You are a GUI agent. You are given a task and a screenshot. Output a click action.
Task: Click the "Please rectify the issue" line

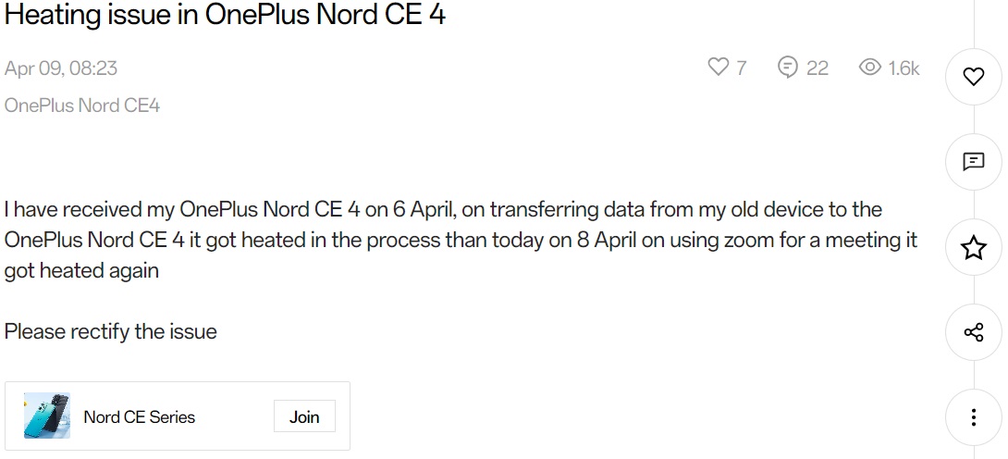(x=111, y=331)
